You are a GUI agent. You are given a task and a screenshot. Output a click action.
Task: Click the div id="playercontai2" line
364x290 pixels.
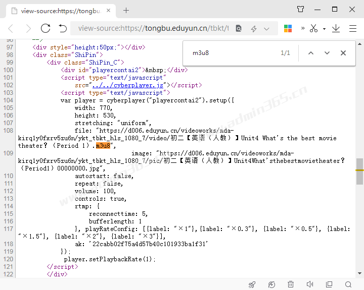pyautogui.click(x=124, y=70)
